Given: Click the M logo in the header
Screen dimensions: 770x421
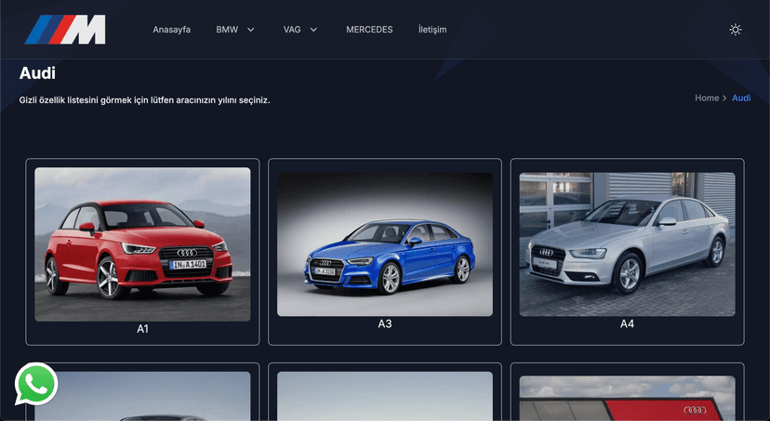Looking at the screenshot, I should [65, 30].
